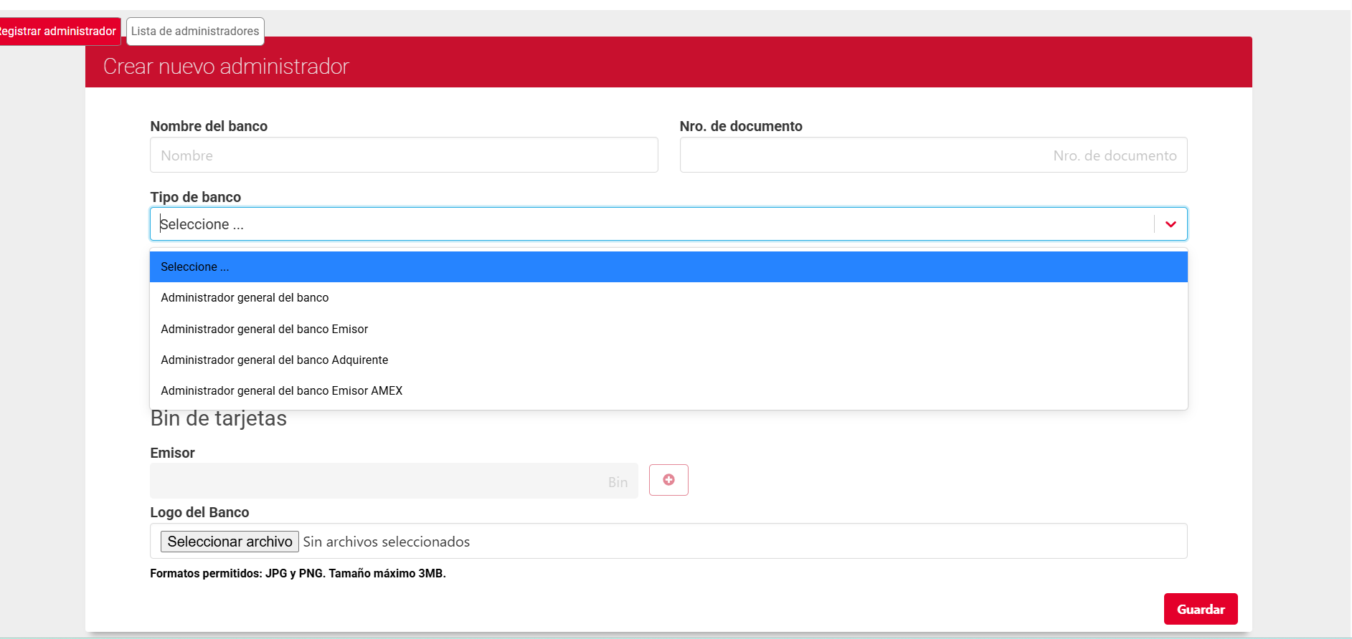Screen dimensions: 1352x639
Task: Click the 'Nombre del banco' label
Action: coord(209,126)
